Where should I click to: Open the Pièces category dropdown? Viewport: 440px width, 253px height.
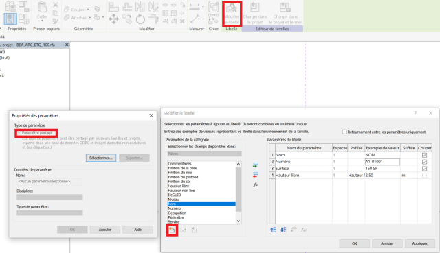tap(204, 154)
